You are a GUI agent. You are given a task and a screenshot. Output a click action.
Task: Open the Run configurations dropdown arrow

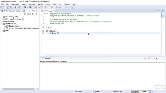point(27,7)
